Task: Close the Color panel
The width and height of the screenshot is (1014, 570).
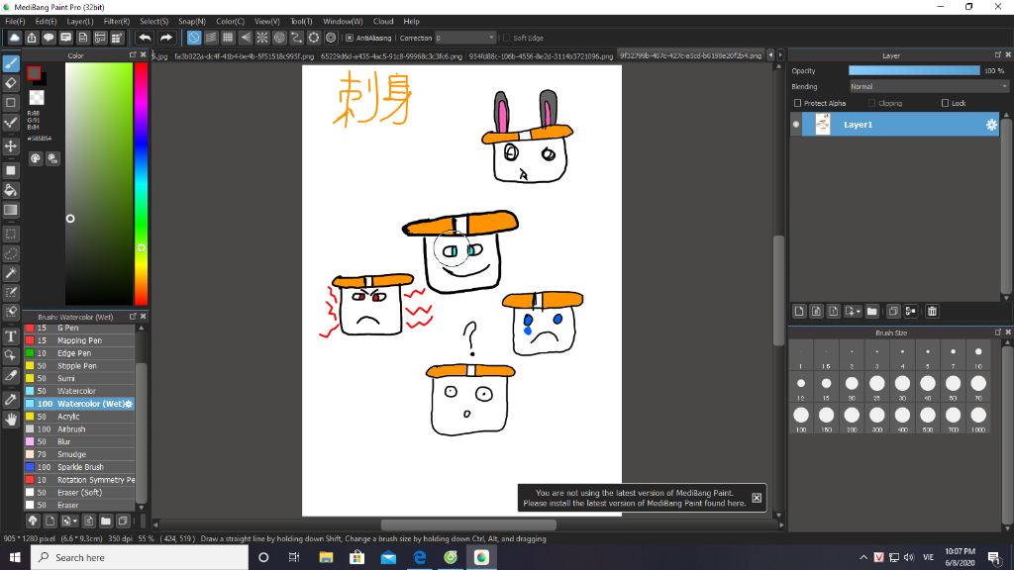Action: 144,55
